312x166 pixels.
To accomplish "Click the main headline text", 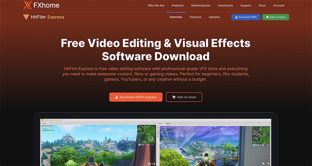I will (156, 50).
